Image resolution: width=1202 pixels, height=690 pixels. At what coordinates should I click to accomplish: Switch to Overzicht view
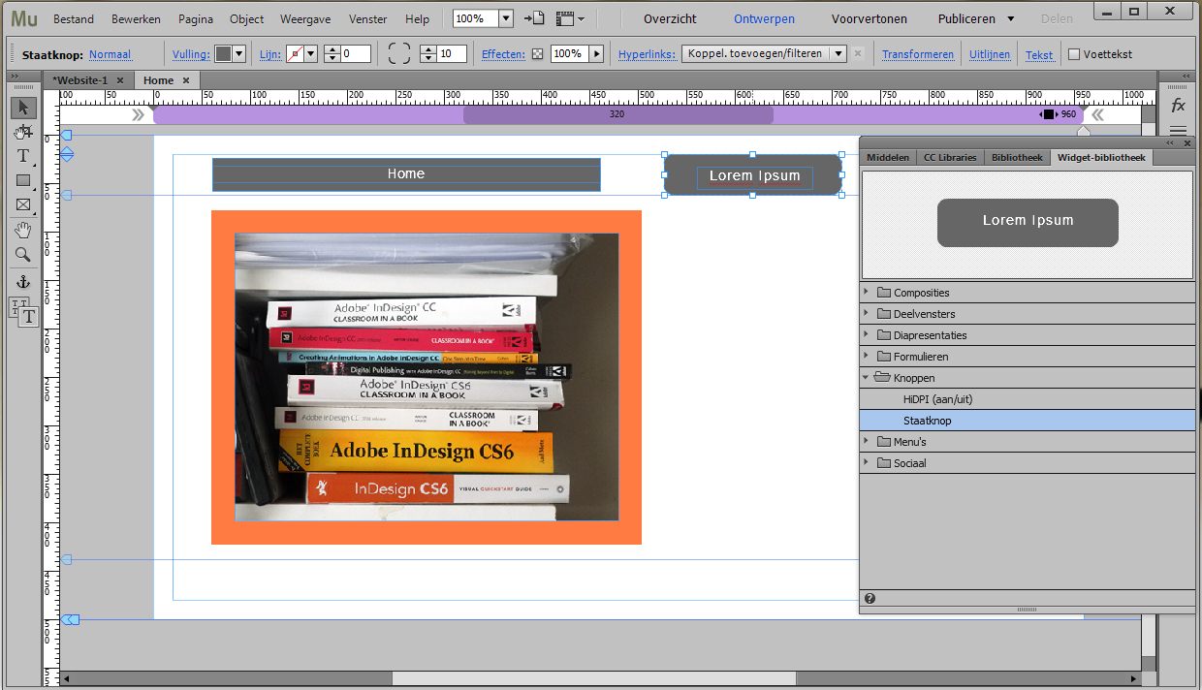coord(670,18)
